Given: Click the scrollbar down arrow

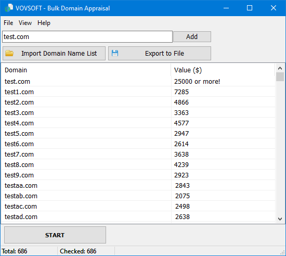Looking at the screenshot, I should 280,219.
